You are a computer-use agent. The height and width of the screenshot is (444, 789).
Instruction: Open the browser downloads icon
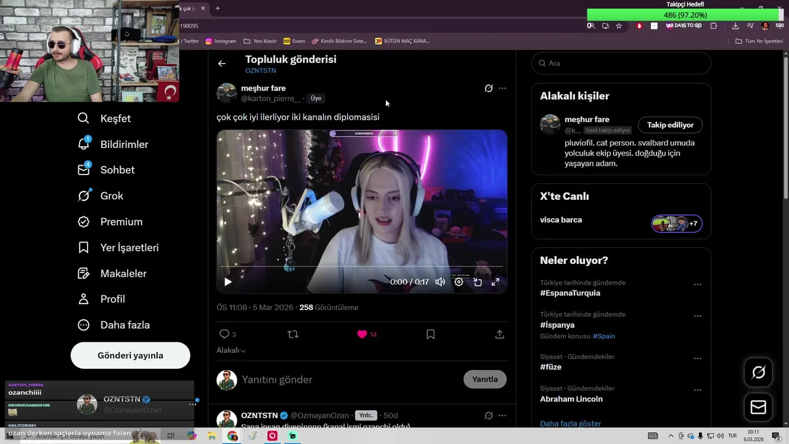pyautogui.click(x=735, y=26)
